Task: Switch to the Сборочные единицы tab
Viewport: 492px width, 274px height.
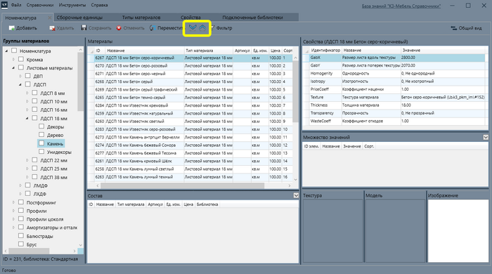Action: [x=79, y=18]
